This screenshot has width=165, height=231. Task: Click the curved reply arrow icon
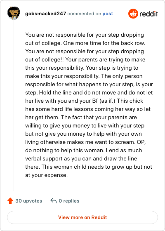click(54, 200)
